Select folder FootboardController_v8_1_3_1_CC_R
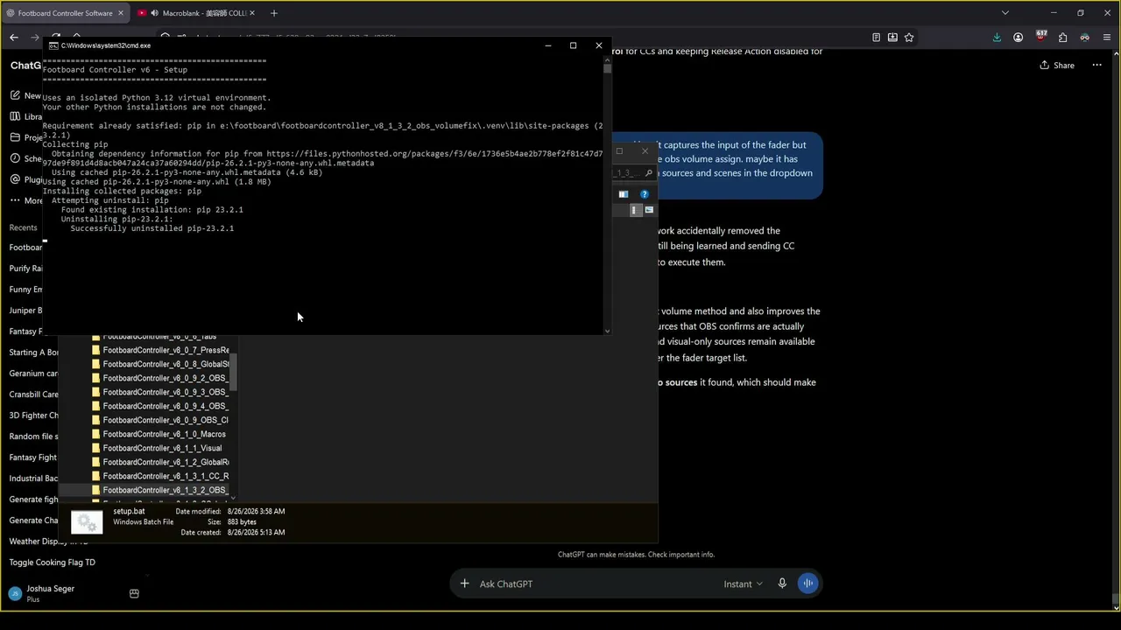Image resolution: width=1121 pixels, height=630 pixels. tap(161, 476)
